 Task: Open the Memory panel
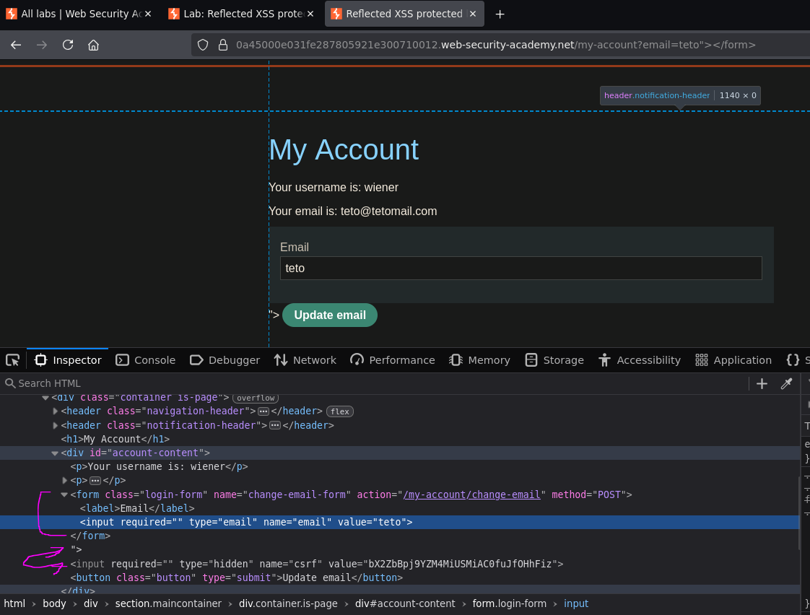(479, 360)
